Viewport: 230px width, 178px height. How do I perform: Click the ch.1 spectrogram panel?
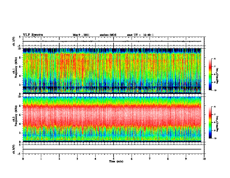(x=112, y=71)
